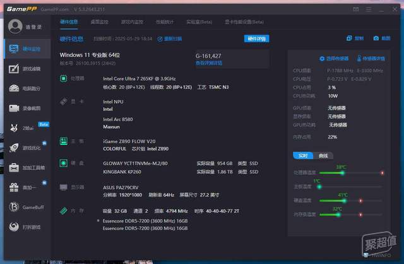
Task: Click the green CPU processor icon
Action: tap(63, 78)
